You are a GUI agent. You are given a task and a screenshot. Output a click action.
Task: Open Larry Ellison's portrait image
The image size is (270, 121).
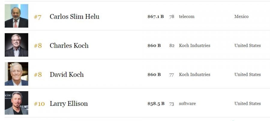pyautogui.click(x=16, y=103)
